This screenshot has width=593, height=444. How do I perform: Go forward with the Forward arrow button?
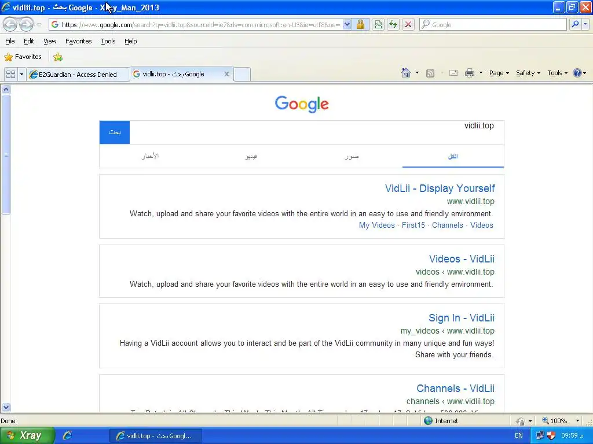(x=26, y=24)
